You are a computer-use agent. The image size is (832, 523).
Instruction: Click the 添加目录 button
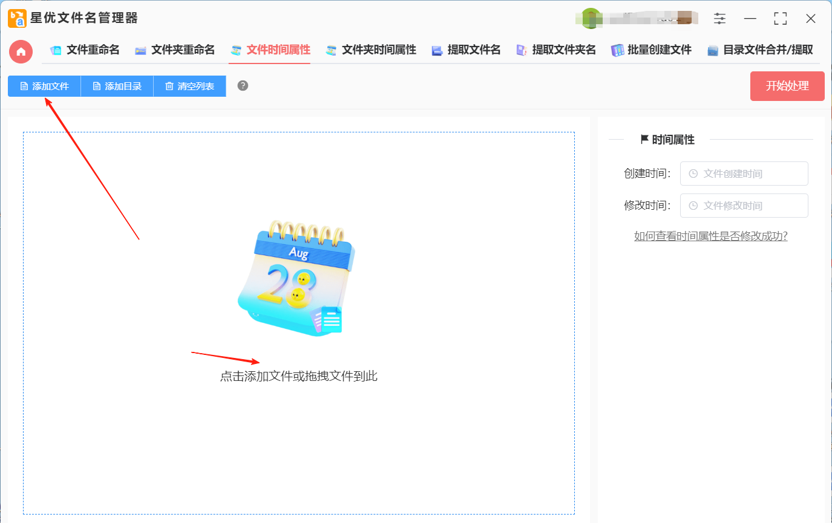[117, 86]
